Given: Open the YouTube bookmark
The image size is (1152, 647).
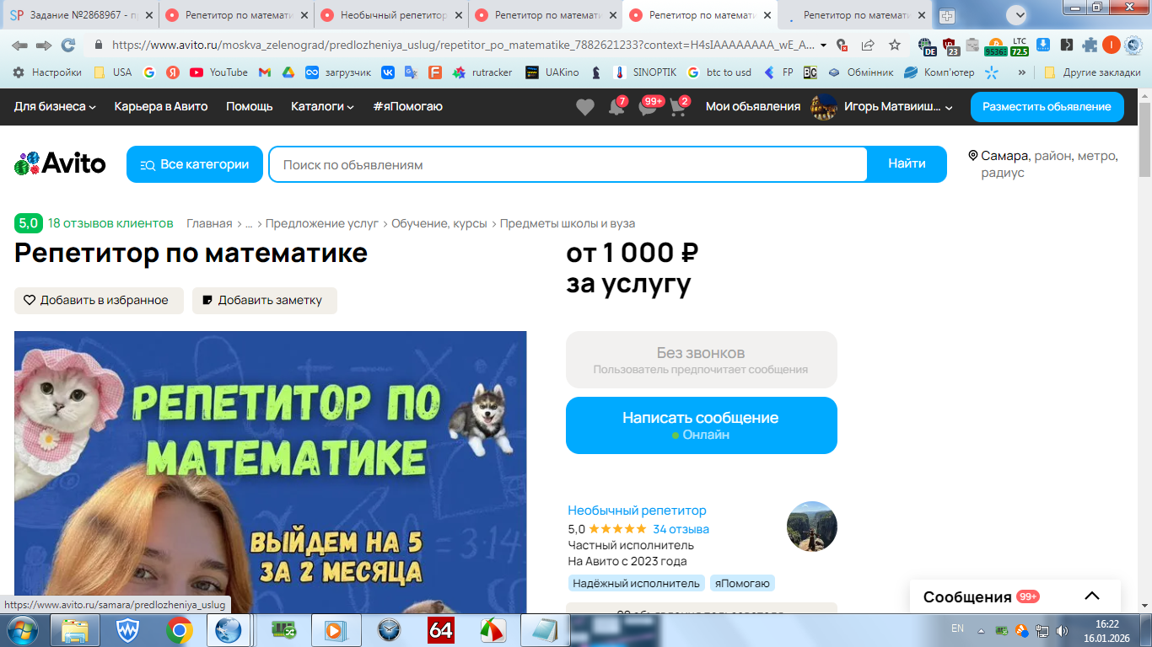Looking at the screenshot, I should coord(218,72).
